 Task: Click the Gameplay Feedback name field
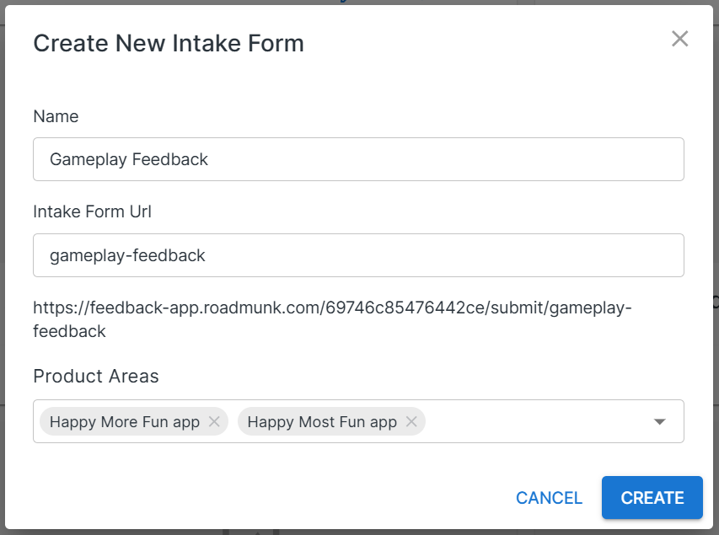click(358, 158)
